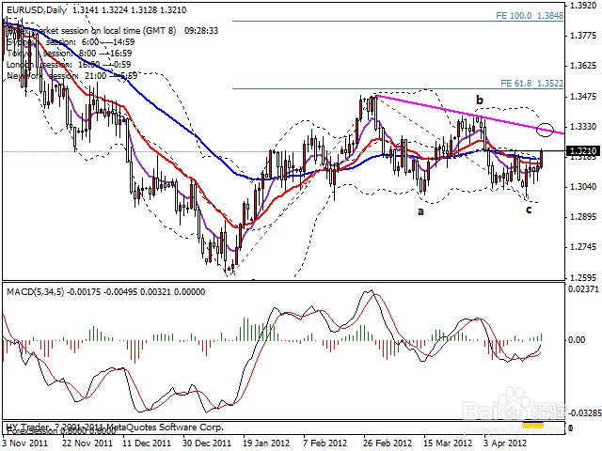Select the FE 100.0 1.3848 Fibonacci label
Screen dimensions: 602x451
tap(530, 16)
